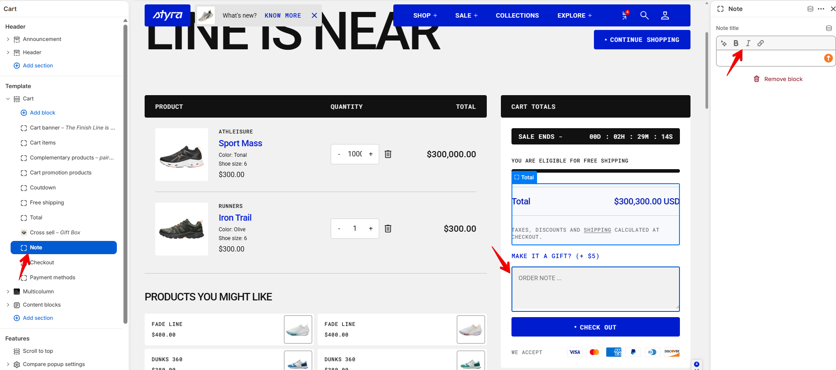This screenshot has width=836, height=370.
Task: Dismiss the What's new announcement popup
Action: click(x=314, y=15)
